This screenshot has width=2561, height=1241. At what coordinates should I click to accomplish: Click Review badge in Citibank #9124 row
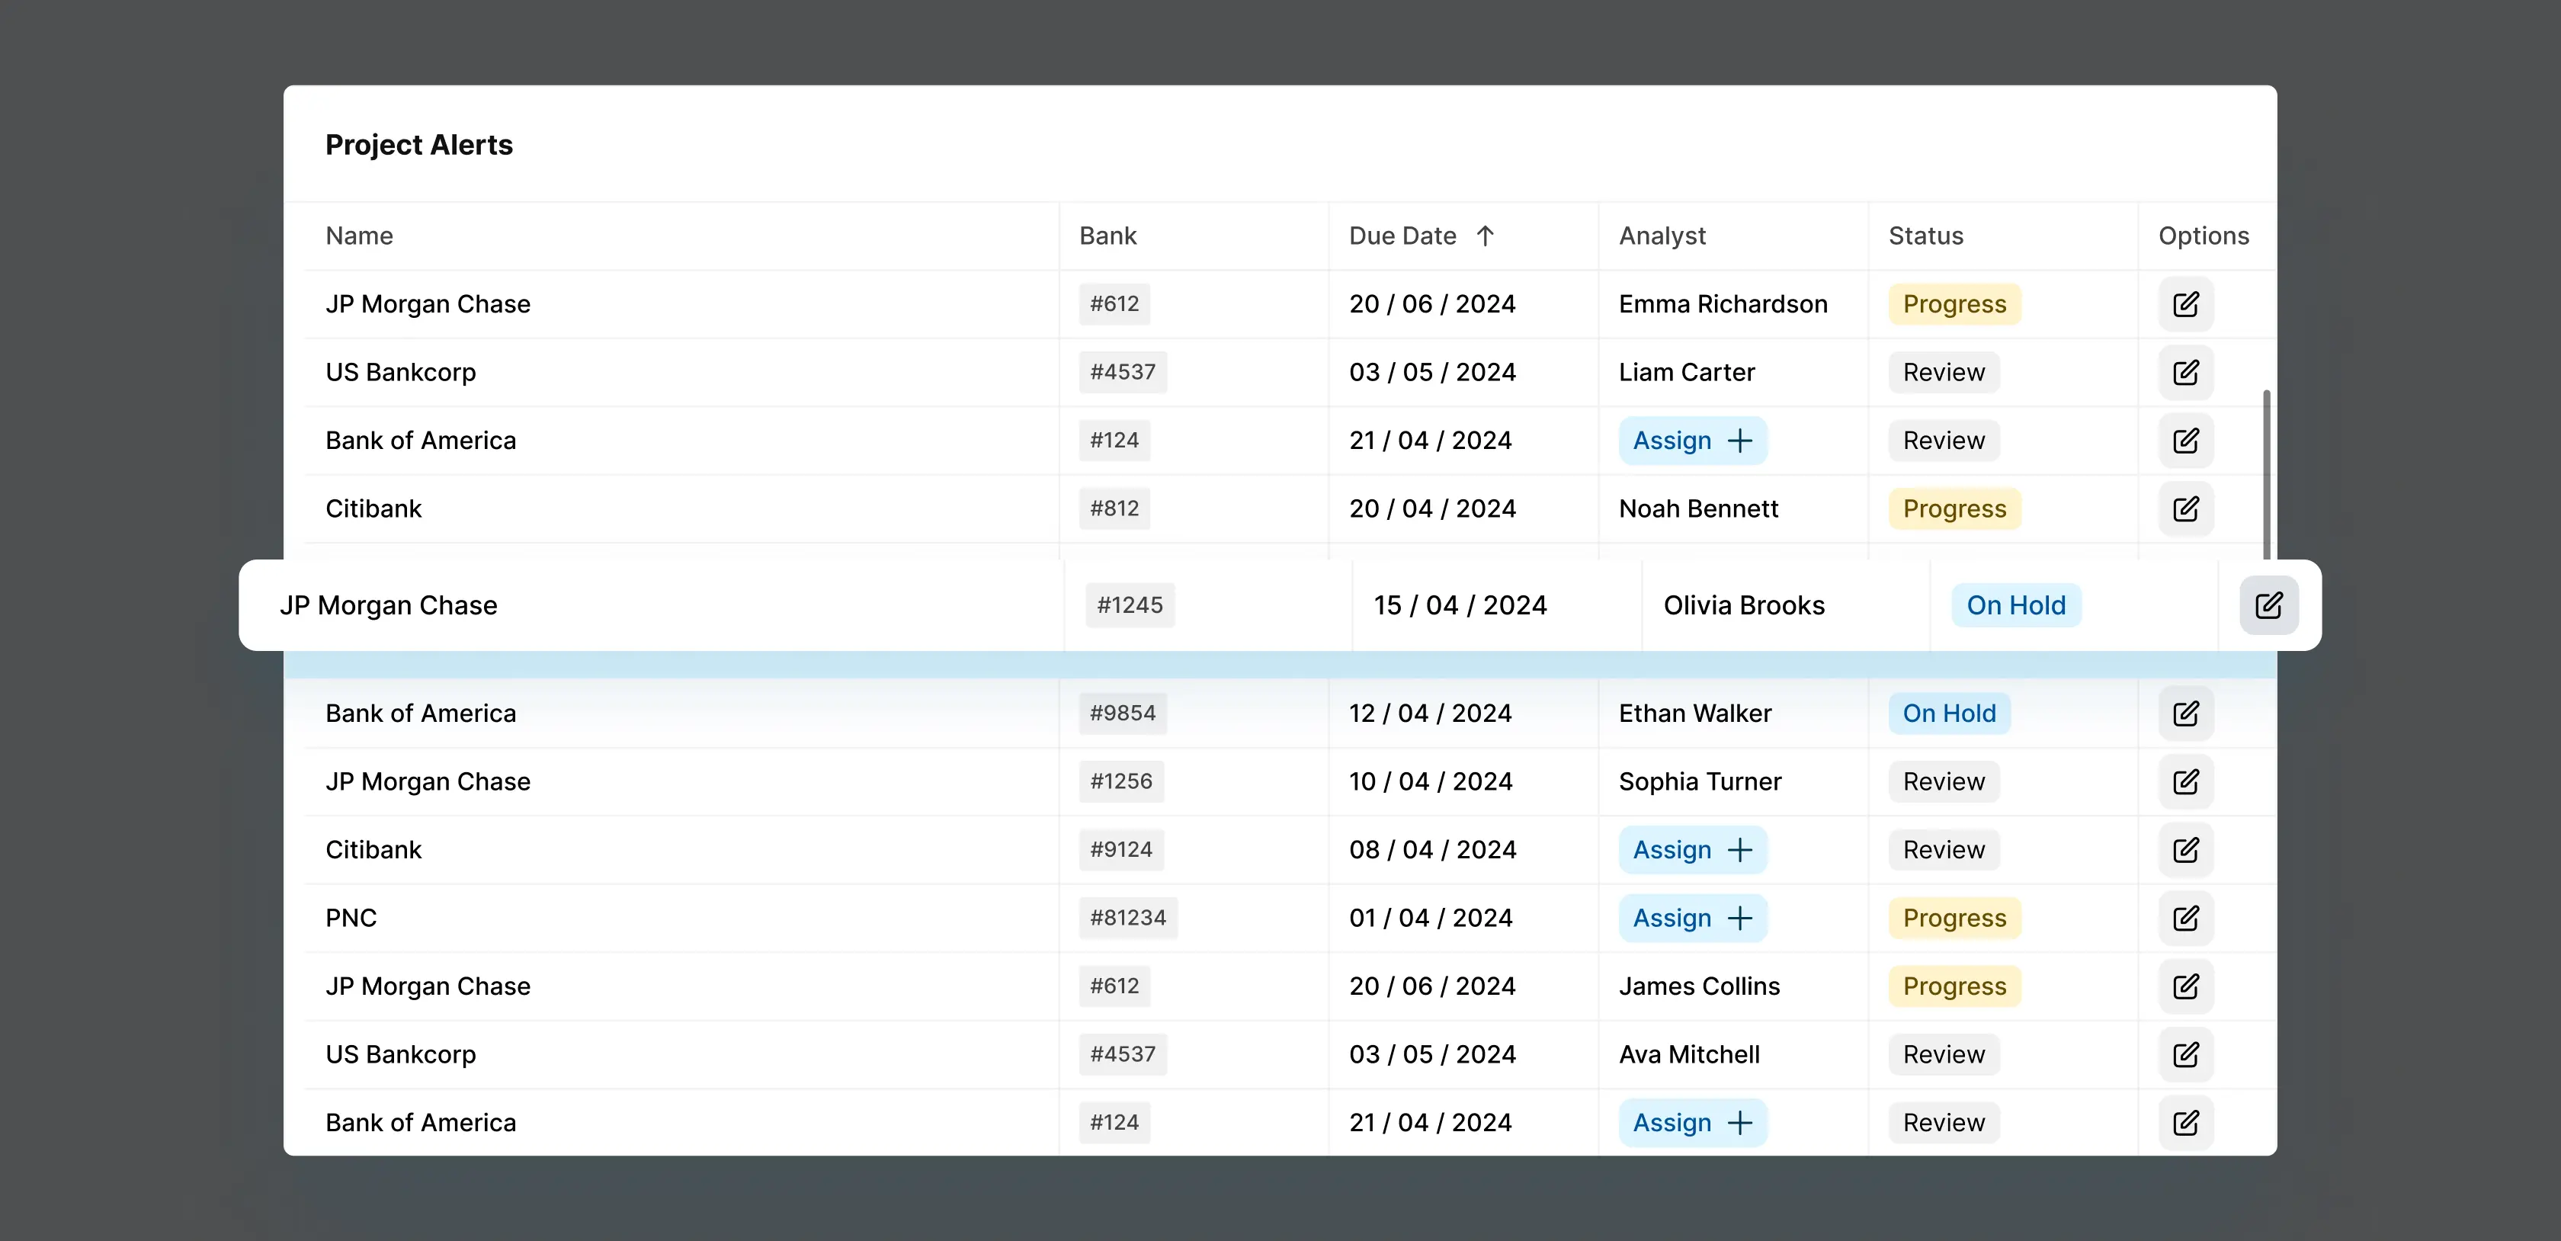click(x=1944, y=850)
